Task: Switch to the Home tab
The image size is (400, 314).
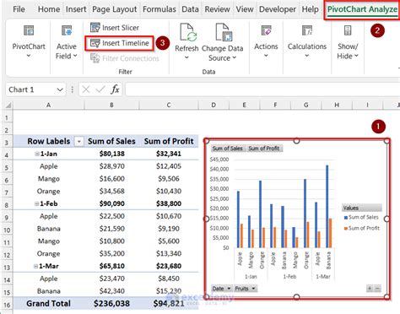Action: pos(49,9)
